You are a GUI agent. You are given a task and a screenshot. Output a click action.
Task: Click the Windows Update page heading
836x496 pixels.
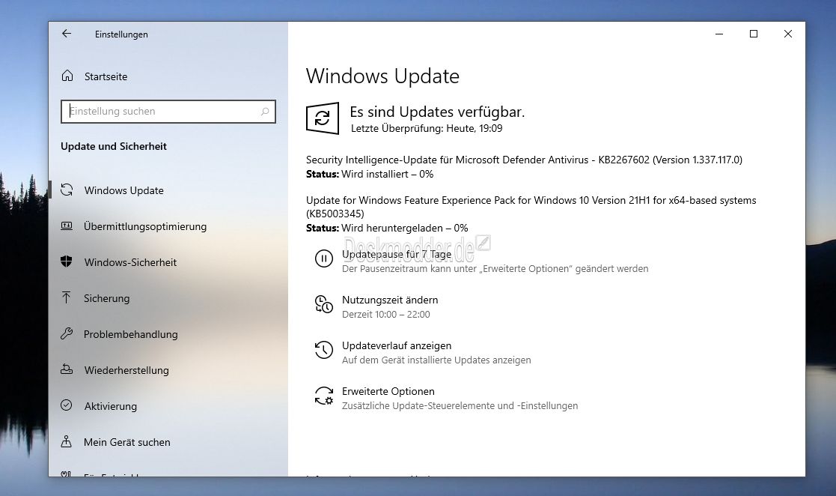(382, 76)
